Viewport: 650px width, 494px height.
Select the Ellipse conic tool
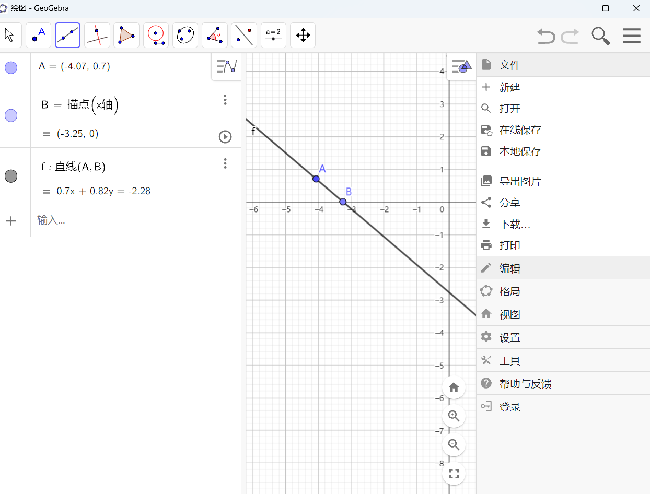coord(185,35)
